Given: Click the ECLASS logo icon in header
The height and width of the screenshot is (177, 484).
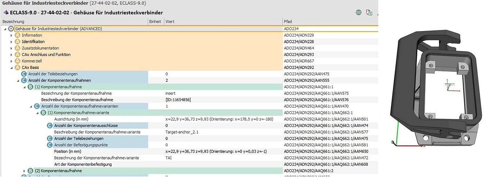Looking at the screenshot, I should tap(6, 12).
